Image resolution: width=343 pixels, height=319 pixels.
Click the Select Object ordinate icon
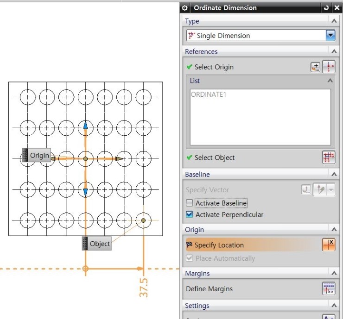tap(329, 157)
